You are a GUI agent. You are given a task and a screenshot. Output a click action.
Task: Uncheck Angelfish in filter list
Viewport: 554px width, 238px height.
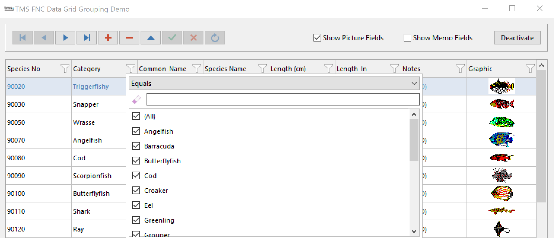[x=136, y=131]
